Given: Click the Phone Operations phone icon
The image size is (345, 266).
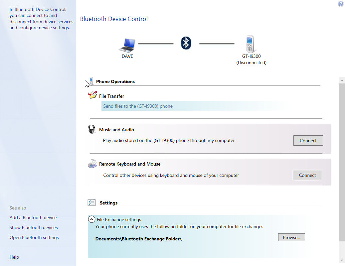Looking at the screenshot, I should click(x=91, y=81).
